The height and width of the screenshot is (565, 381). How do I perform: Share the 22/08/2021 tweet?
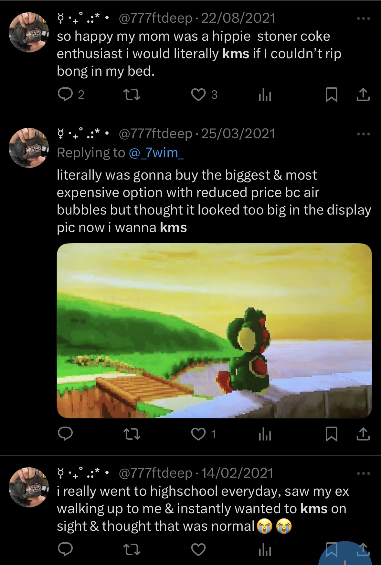363,95
